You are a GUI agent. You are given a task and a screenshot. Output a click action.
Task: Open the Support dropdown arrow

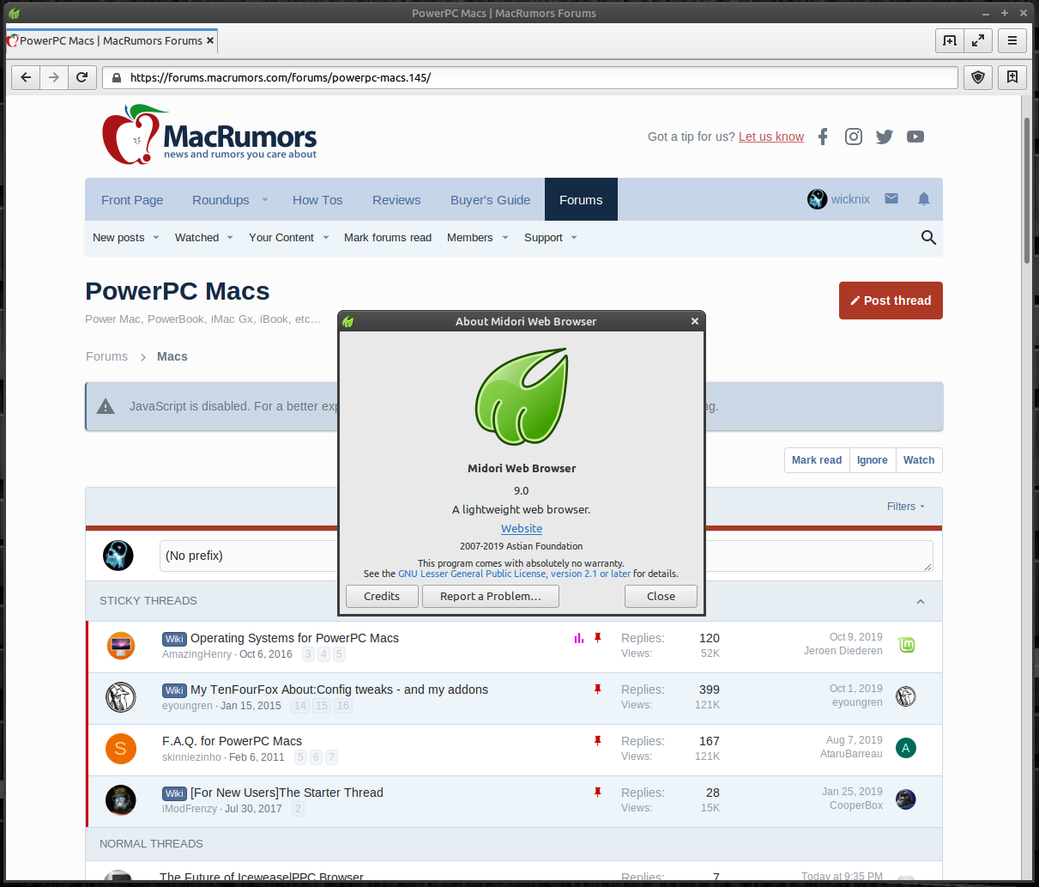tap(574, 238)
